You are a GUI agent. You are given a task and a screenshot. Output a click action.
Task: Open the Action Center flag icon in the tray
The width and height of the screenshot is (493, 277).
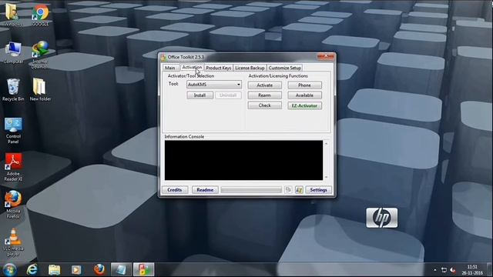(x=444, y=270)
